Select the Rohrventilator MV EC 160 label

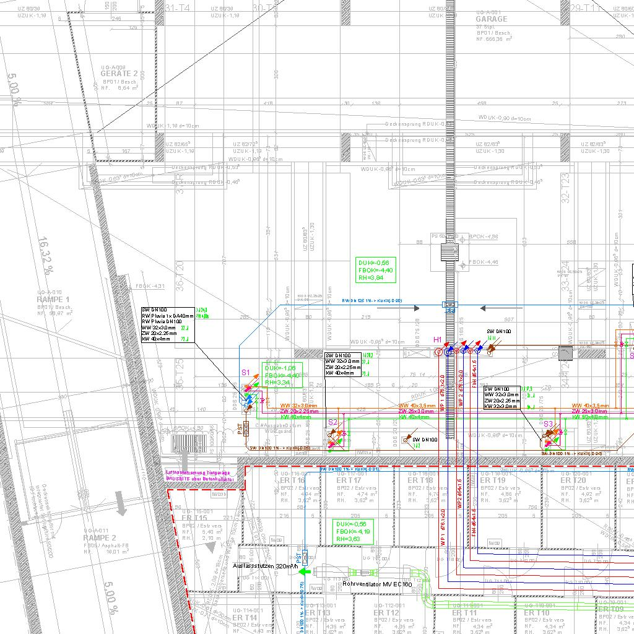[377, 584]
